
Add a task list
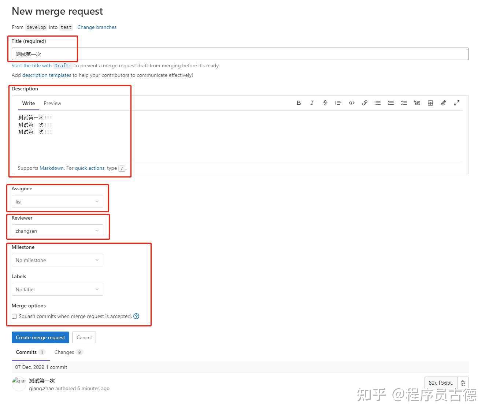click(404, 103)
